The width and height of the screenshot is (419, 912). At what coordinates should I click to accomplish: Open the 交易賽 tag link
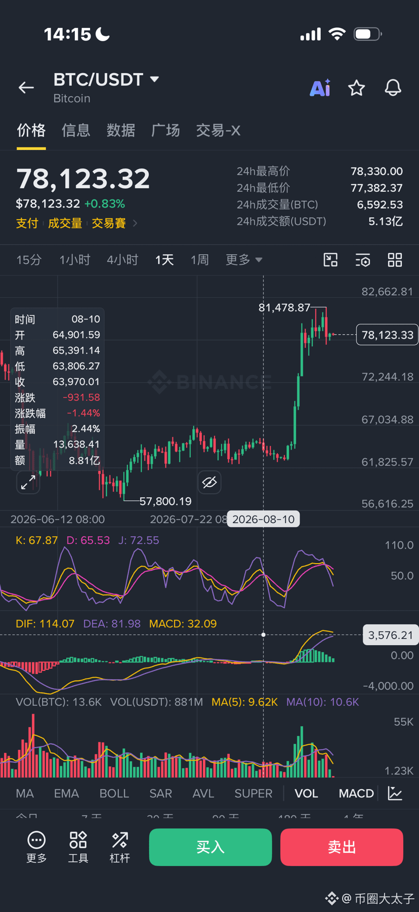click(x=109, y=223)
